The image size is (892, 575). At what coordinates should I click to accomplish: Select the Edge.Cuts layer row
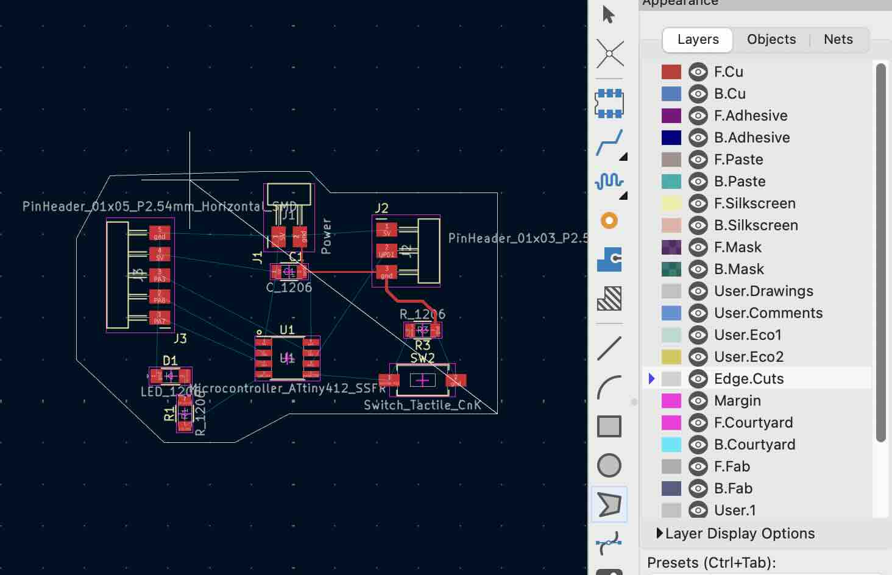[757, 379]
